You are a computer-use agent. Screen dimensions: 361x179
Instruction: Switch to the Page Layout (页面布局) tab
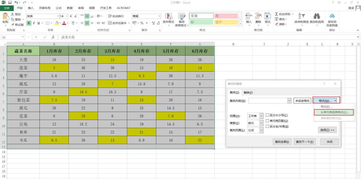point(45,8)
